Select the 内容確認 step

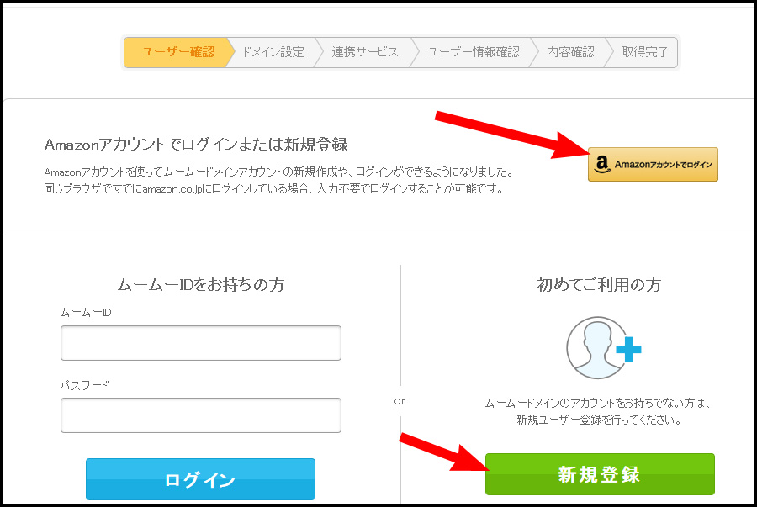(570, 52)
